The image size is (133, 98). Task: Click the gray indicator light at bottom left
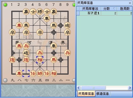tap(5, 80)
